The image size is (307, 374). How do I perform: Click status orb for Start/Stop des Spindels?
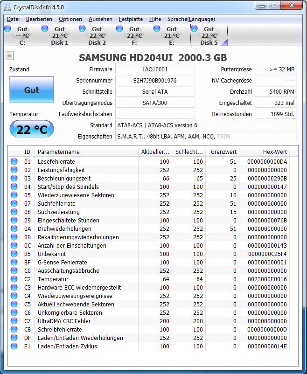tap(14, 187)
